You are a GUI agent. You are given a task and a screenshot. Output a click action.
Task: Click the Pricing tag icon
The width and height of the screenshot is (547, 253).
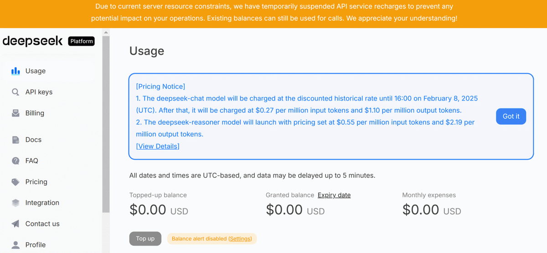15,182
